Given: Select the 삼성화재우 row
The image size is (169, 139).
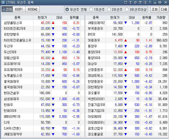Looking at the screenshot, I should click(x=43, y=99).
